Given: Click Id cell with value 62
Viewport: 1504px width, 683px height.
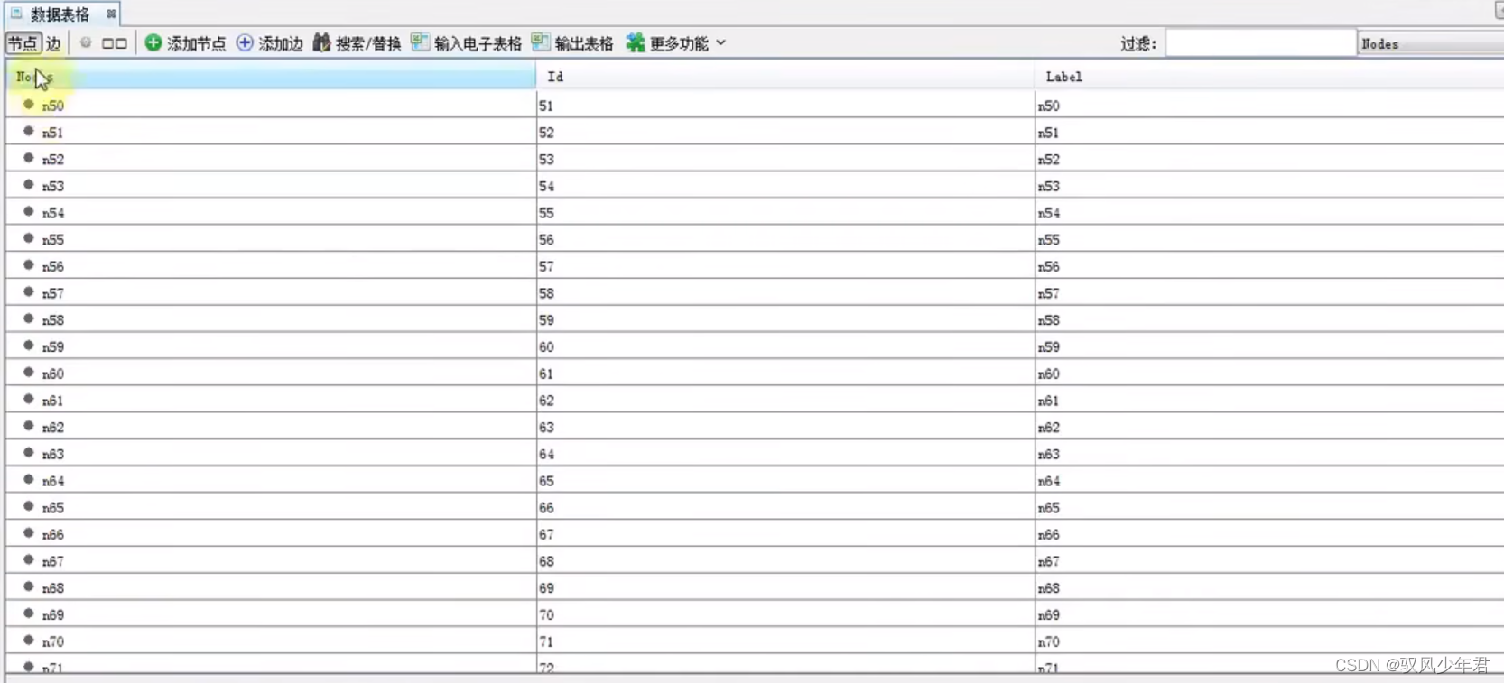Looking at the screenshot, I should pos(785,401).
